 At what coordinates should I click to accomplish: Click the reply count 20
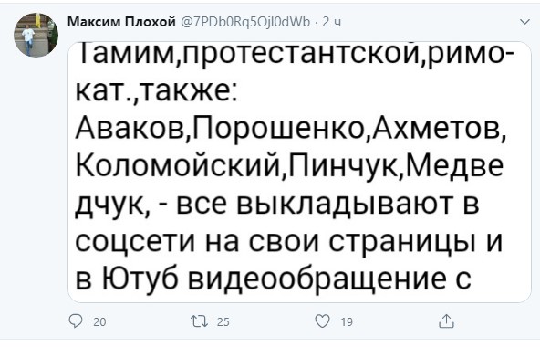pyautogui.click(x=99, y=322)
